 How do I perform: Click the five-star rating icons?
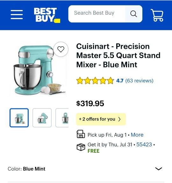95,81
